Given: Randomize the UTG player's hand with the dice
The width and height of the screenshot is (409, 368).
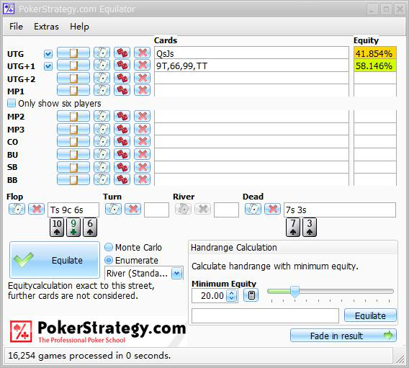Looking at the screenshot, I should (x=122, y=53).
